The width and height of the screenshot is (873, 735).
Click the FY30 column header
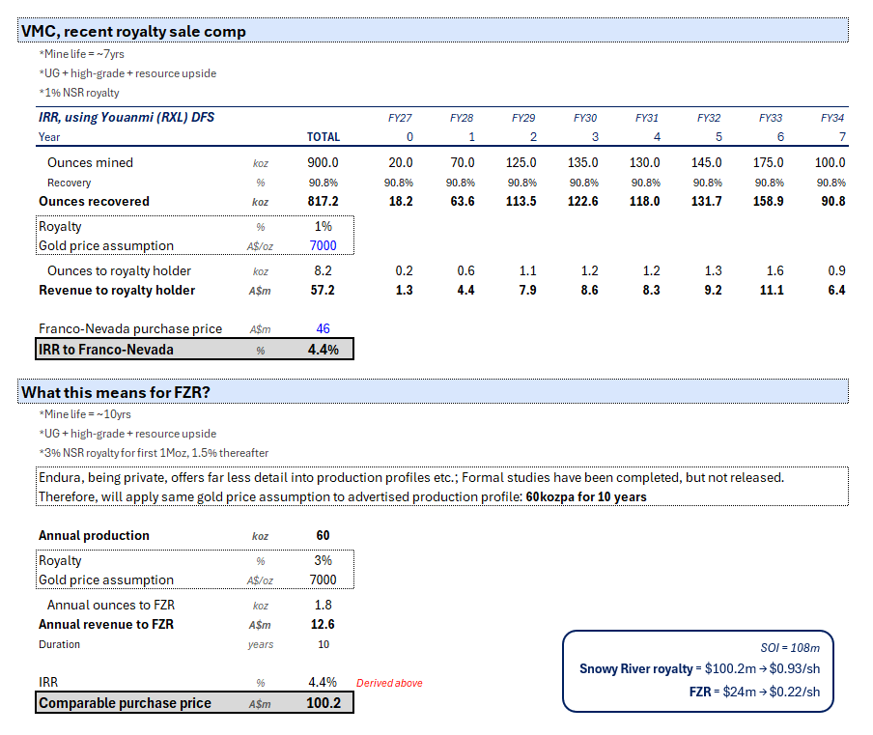click(585, 118)
